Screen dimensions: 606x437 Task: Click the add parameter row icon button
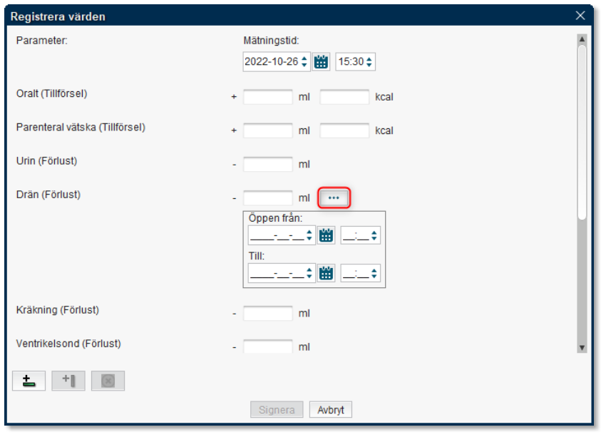[29, 381]
